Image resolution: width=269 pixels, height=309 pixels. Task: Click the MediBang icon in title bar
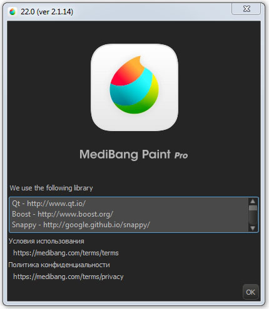13,12
